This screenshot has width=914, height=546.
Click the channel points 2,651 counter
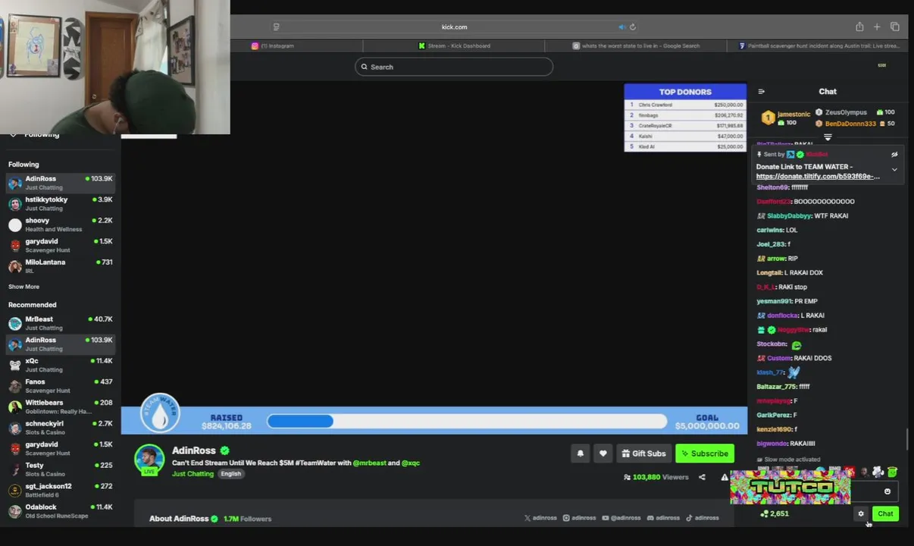point(775,513)
